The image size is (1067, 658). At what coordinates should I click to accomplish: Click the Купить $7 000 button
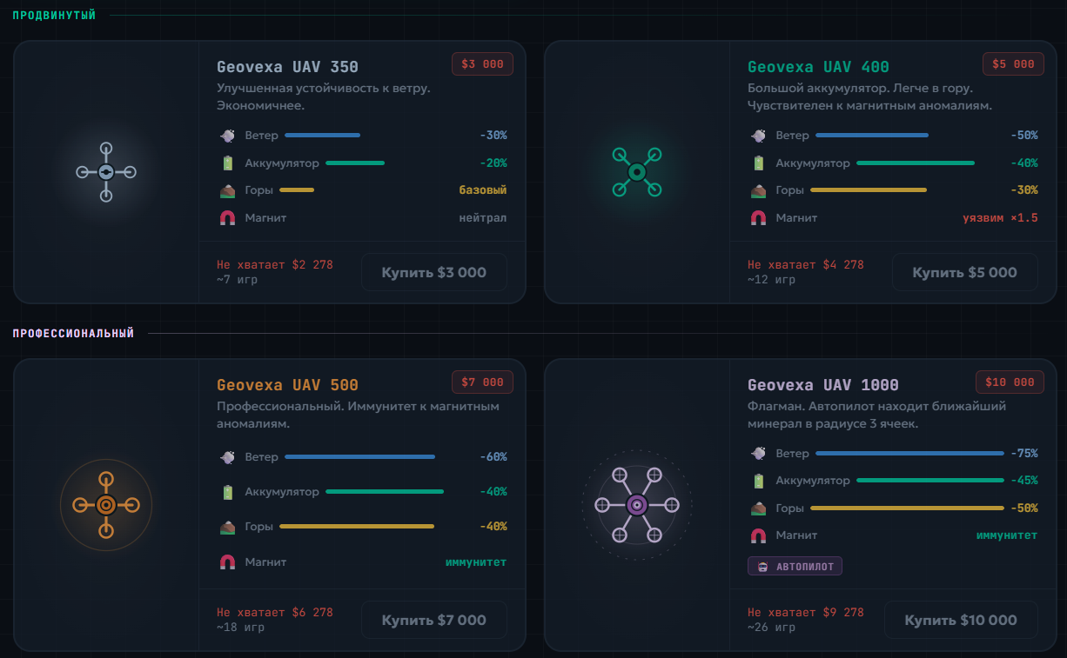433,620
